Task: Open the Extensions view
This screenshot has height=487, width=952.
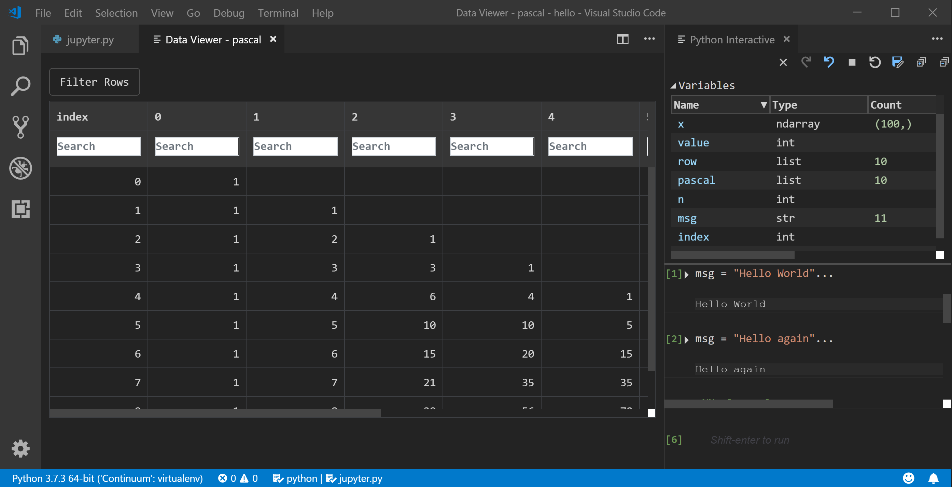Action: pyautogui.click(x=20, y=209)
